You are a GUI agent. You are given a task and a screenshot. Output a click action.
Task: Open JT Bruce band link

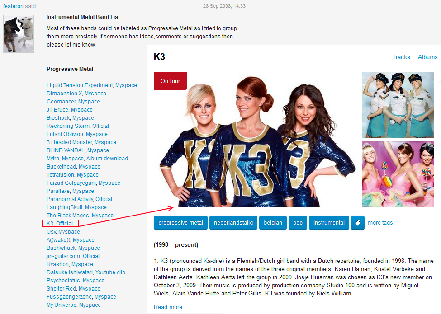tap(57, 109)
